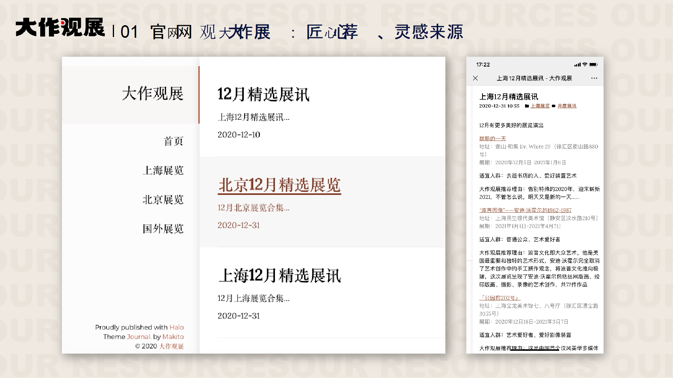Click the Journal theme link in footer
The height and width of the screenshot is (378, 673).
click(x=138, y=337)
